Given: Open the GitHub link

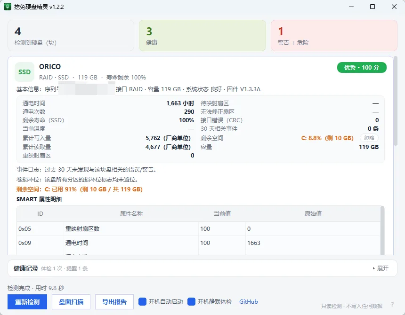Looking at the screenshot, I should click(249, 301).
